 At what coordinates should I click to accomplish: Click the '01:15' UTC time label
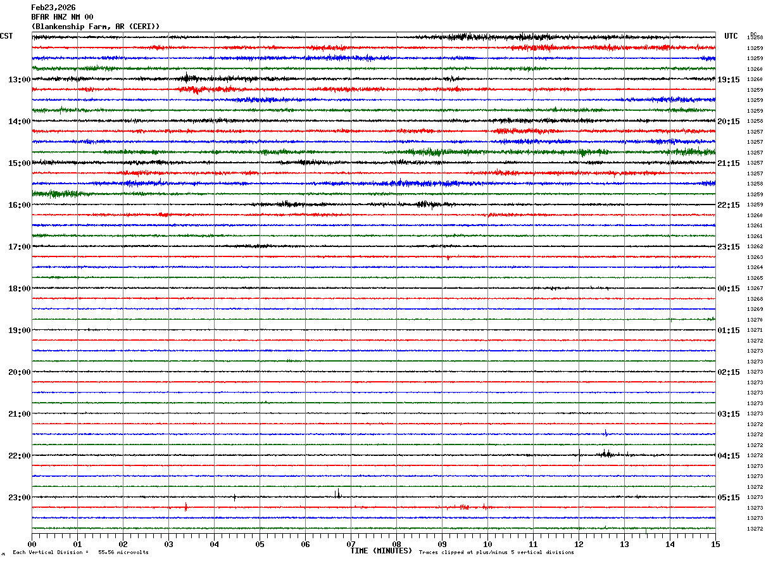729,331
